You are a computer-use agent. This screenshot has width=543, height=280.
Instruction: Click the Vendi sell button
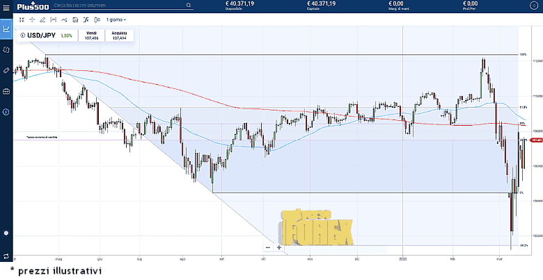91,35
